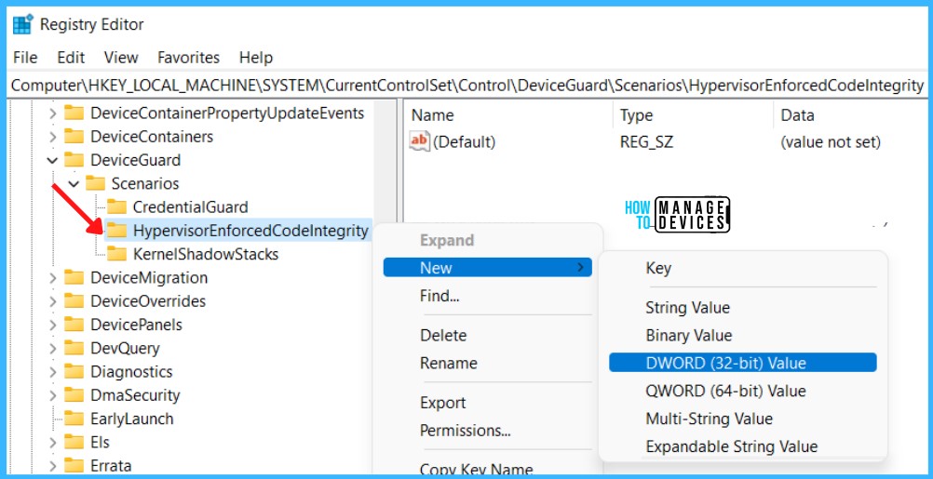The image size is (933, 479).
Task: Click the Els folder icon
Action: (x=74, y=442)
